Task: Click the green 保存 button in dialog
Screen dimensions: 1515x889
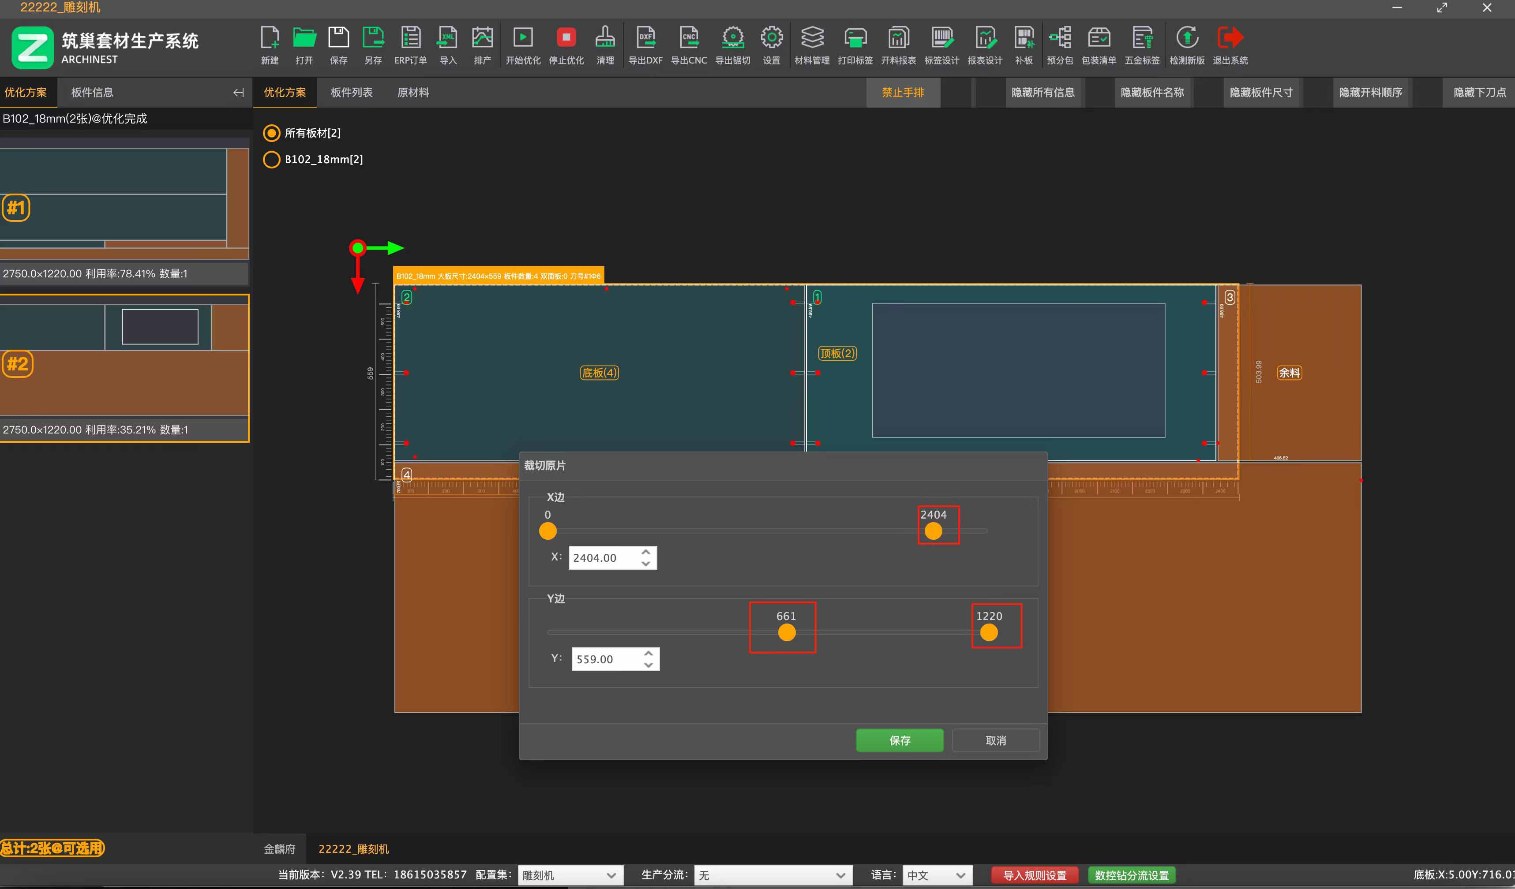Action: [x=900, y=740]
